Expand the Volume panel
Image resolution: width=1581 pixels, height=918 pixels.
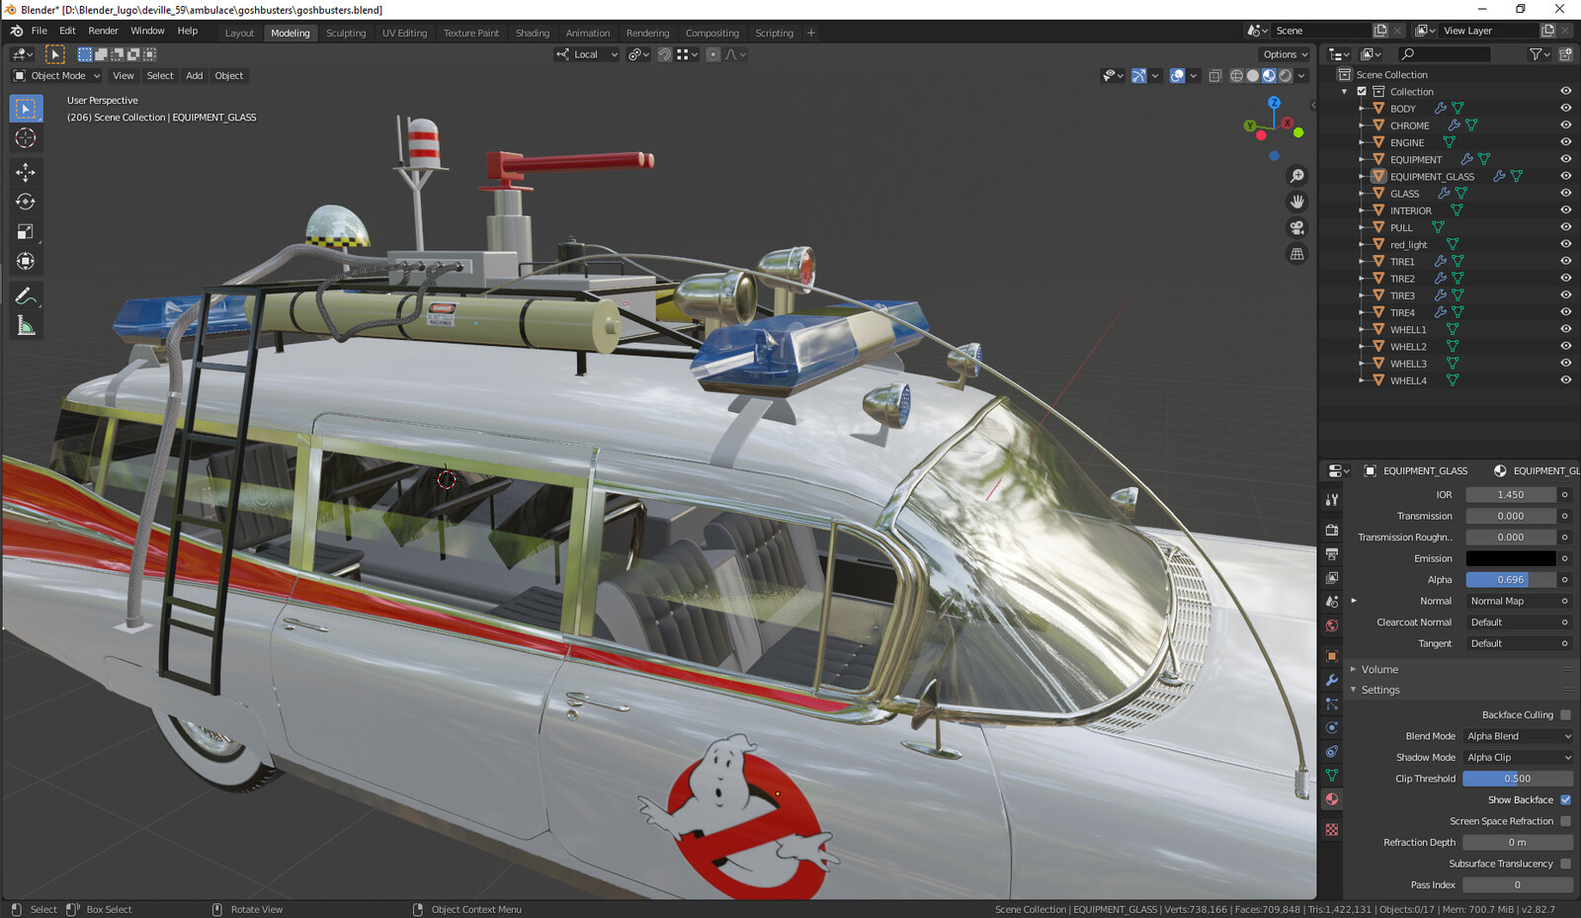(1378, 669)
